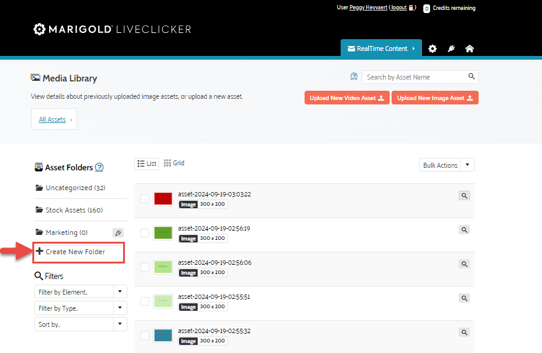Click the home icon in top navigation
The image size is (542, 353).
(469, 48)
